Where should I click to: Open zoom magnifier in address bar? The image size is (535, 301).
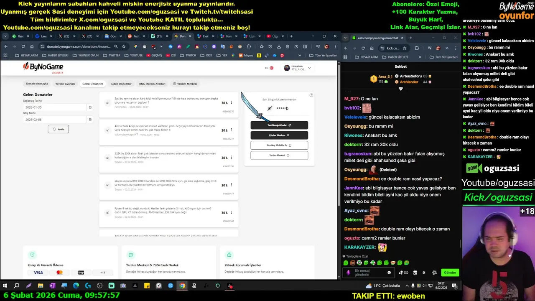coord(116,46)
